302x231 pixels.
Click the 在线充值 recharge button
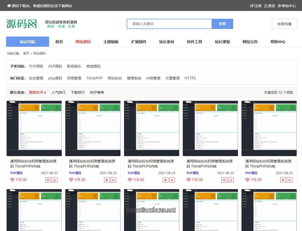coord(284,24)
